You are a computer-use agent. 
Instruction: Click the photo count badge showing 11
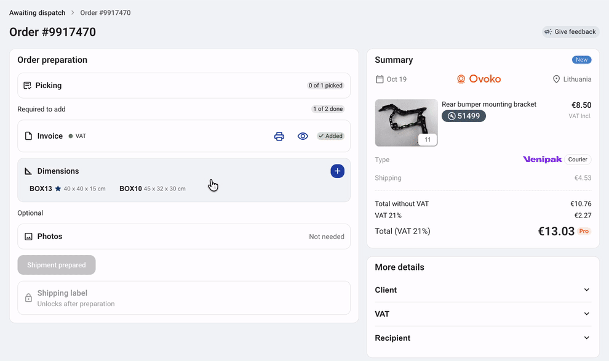click(428, 140)
